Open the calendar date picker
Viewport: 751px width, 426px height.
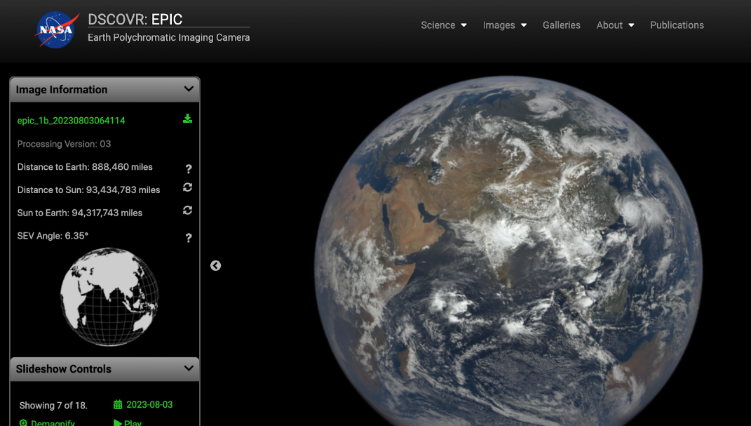116,405
